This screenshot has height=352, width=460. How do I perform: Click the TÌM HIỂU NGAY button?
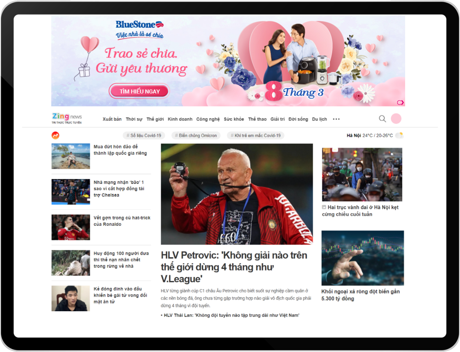pos(139,91)
